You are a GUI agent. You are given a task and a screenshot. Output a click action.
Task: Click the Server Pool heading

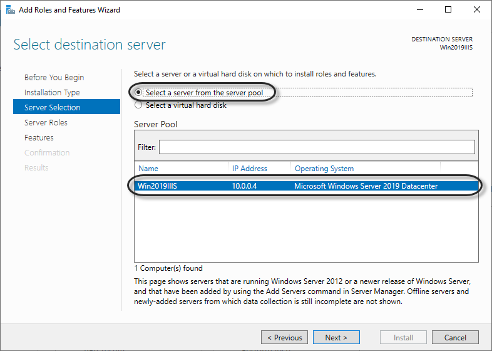click(x=156, y=124)
